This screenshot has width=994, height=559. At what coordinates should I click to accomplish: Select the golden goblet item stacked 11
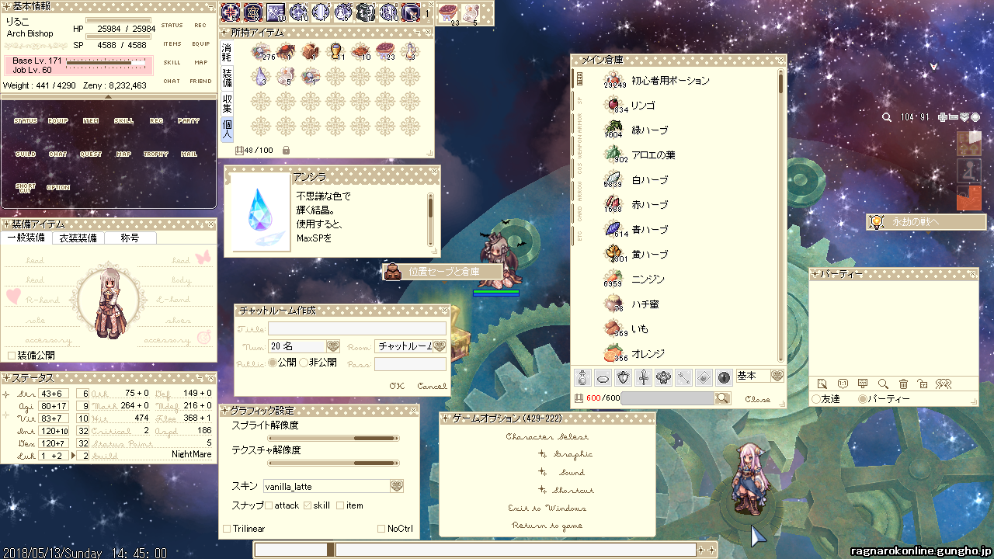click(335, 51)
